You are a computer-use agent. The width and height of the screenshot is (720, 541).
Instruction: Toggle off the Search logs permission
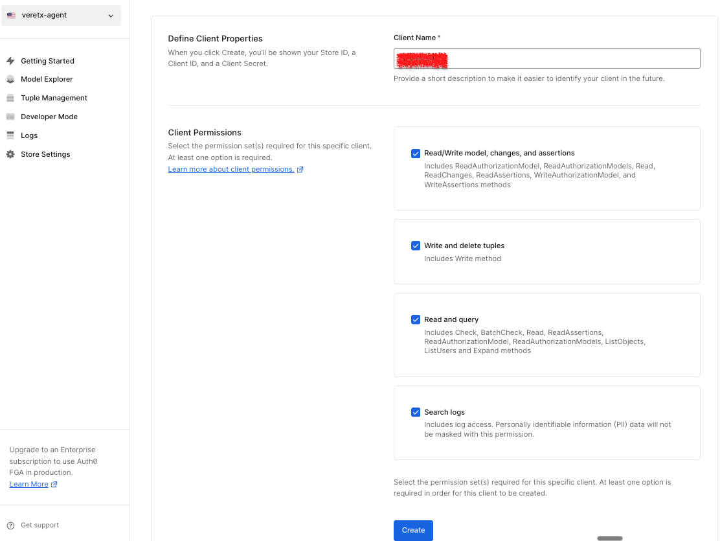point(416,412)
